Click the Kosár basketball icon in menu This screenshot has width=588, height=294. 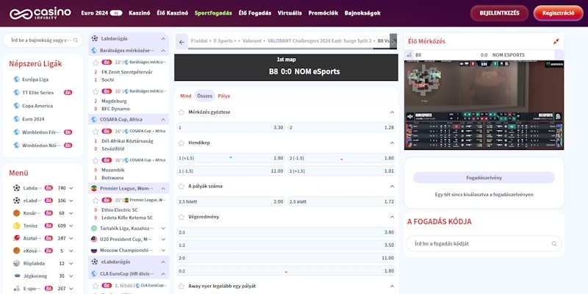[x=16, y=213]
